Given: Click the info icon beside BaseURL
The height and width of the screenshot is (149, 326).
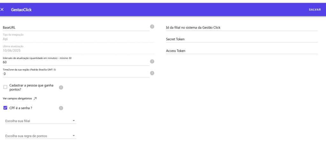Looking at the screenshot, I should 152,26.
